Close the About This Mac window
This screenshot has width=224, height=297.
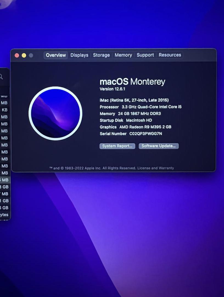pyautogui.click(x=17, y=55)
